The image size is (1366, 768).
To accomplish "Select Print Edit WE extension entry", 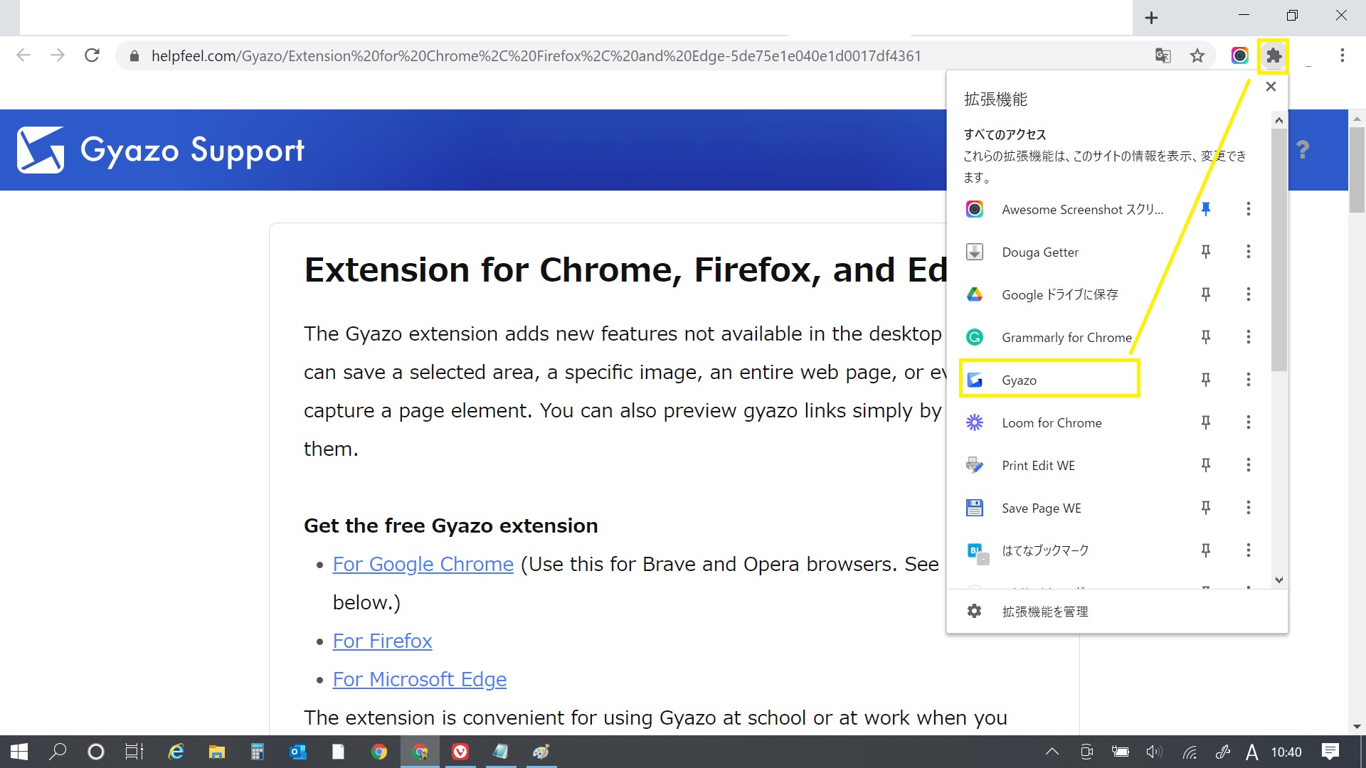I will (x=1038, y=465).
